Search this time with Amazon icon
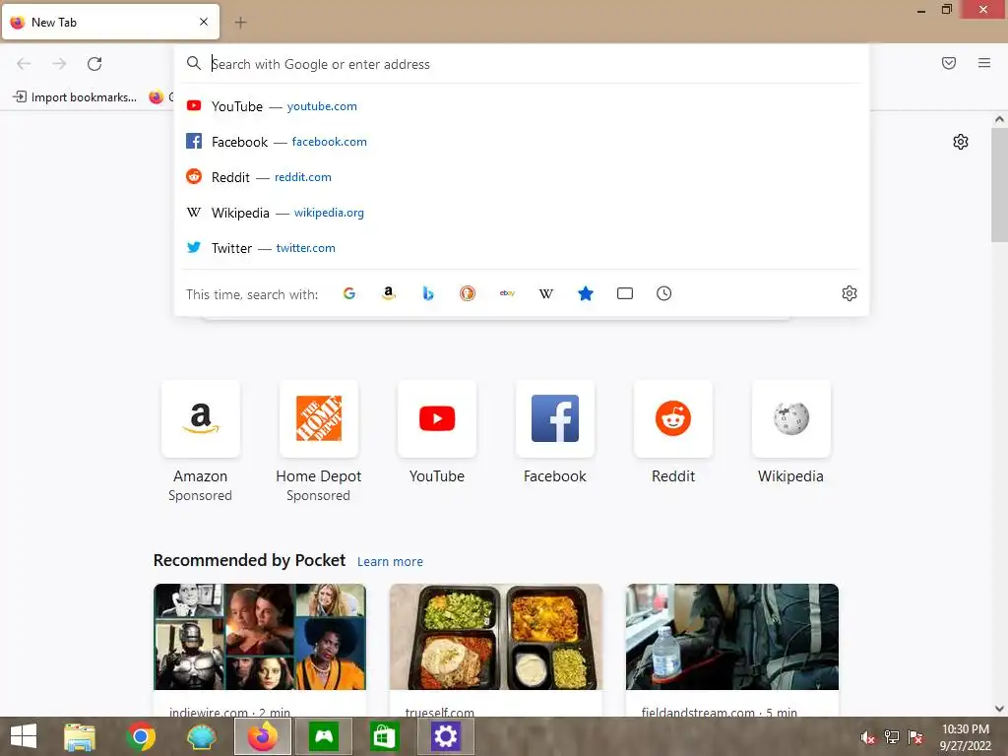The height and width of the screenshot is (756, 1008). [x=388, y=293]
